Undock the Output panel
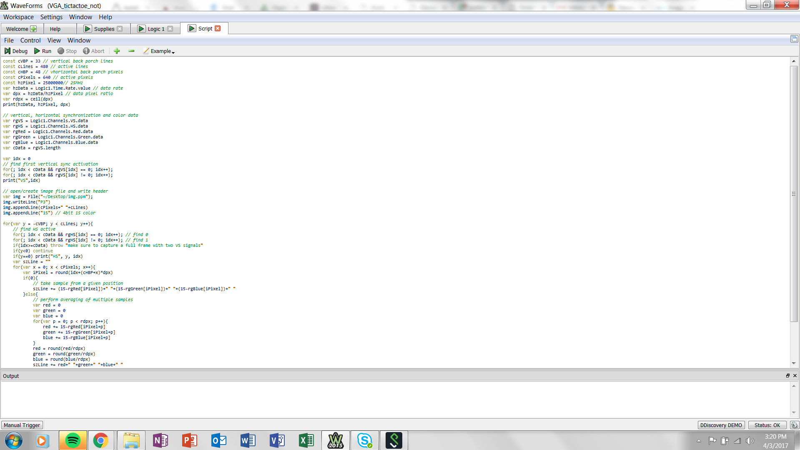Image resolution: width=800 pixels, height=450 pixels. point(787,376)
